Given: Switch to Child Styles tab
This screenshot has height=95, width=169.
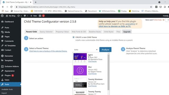Looking at the screenshot, I should (109, 32).
